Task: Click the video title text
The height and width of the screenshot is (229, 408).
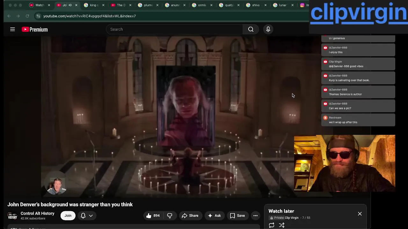Action: pyautogui.click(x=70, y=205)
